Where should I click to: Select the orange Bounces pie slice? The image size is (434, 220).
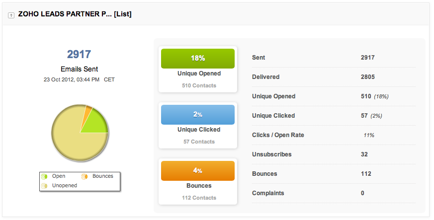[87, 110]
